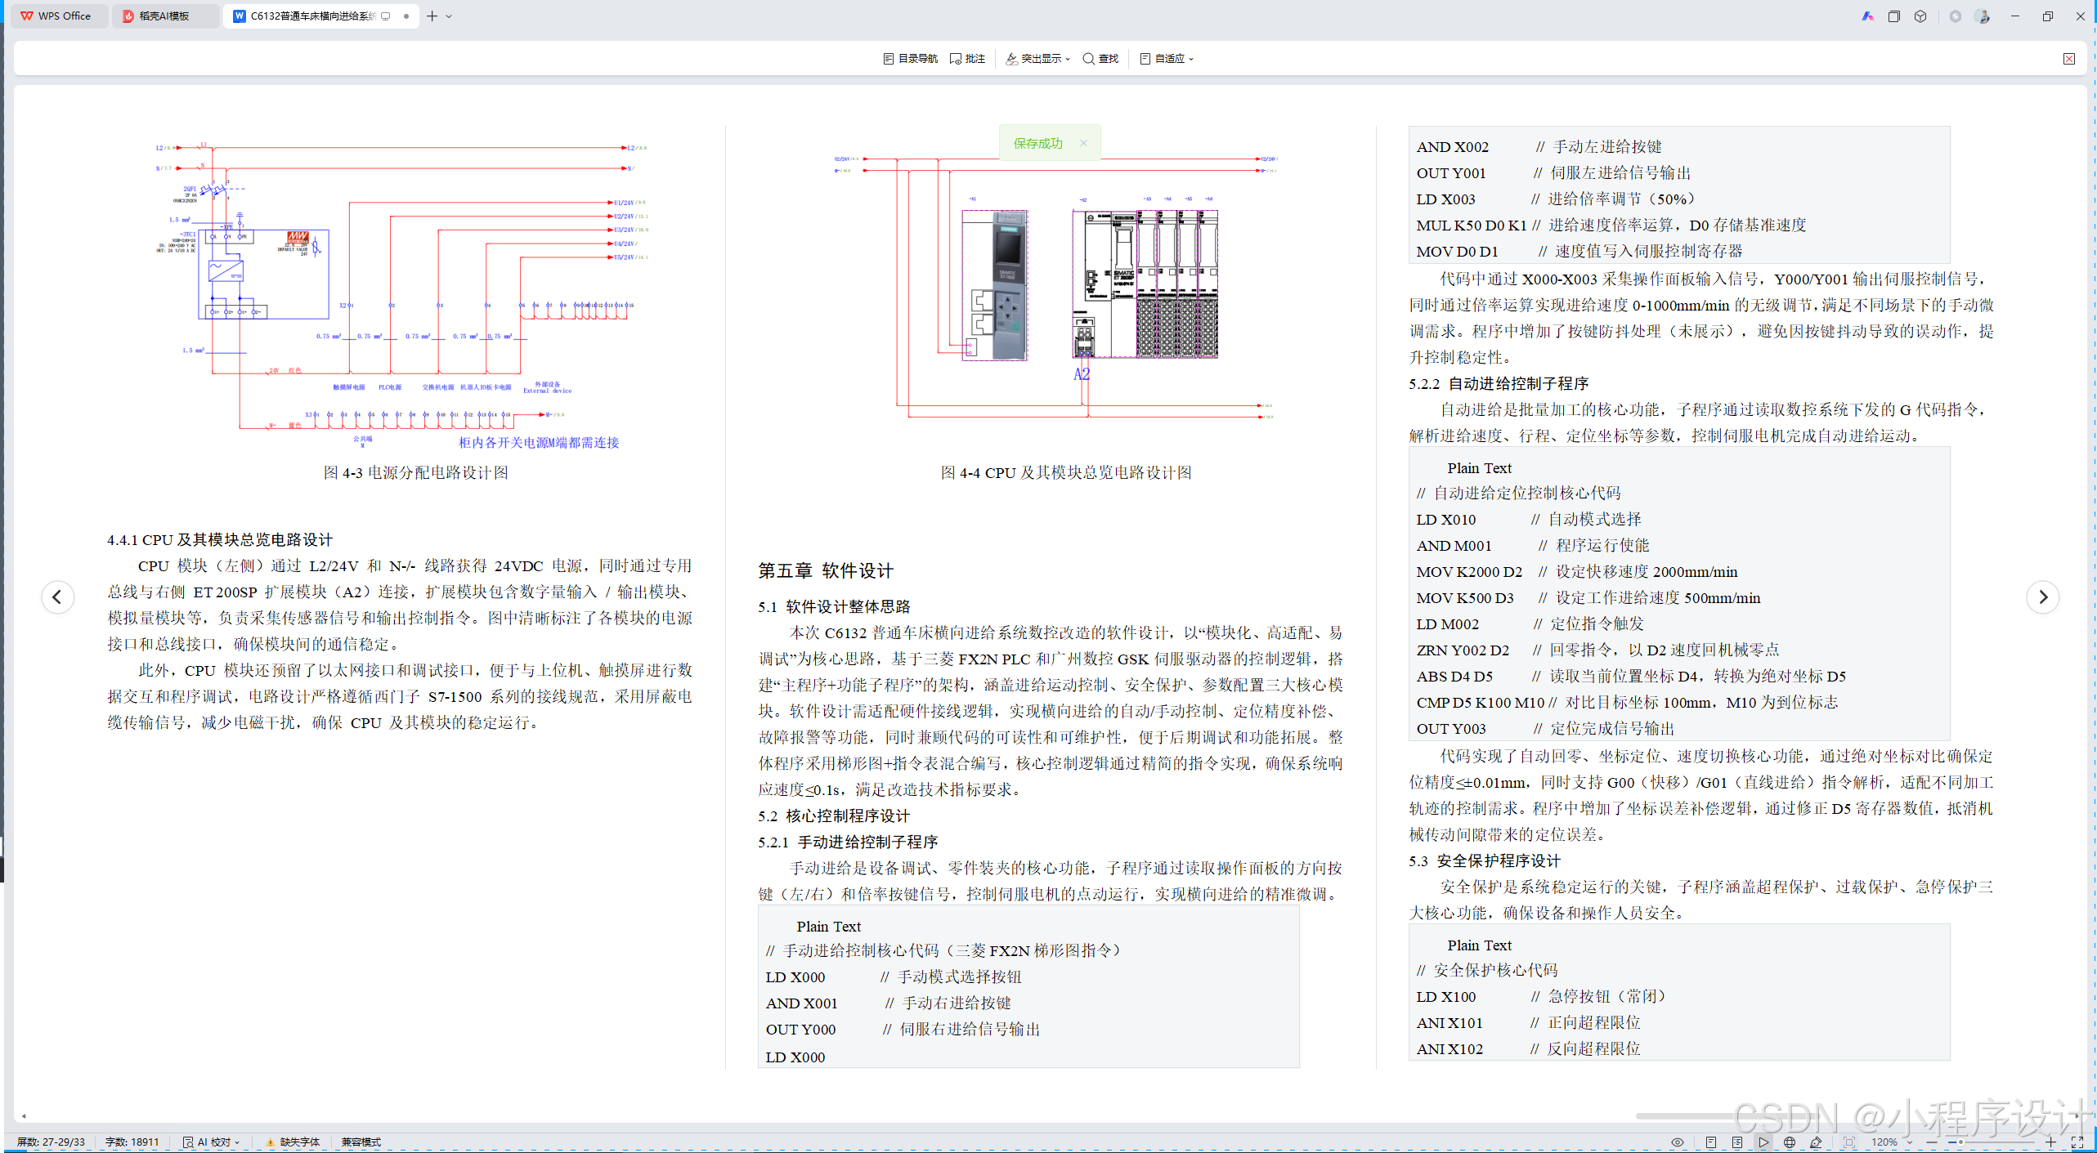Click heading 5.2 核心控制程序设计
The height and width of the screenshot is (1153, 2097).
[833, 816]
